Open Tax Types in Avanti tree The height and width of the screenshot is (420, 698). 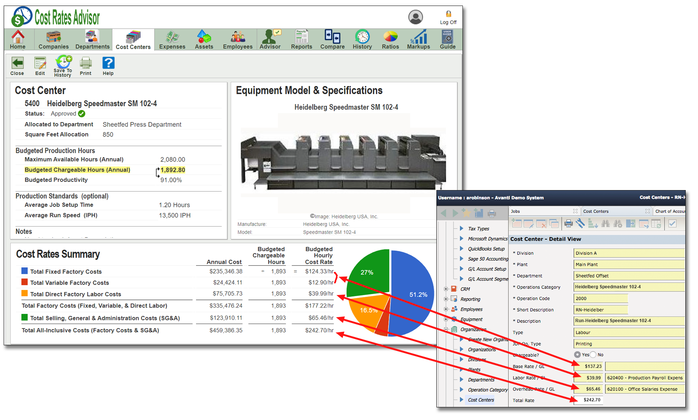tap(478, 229)
